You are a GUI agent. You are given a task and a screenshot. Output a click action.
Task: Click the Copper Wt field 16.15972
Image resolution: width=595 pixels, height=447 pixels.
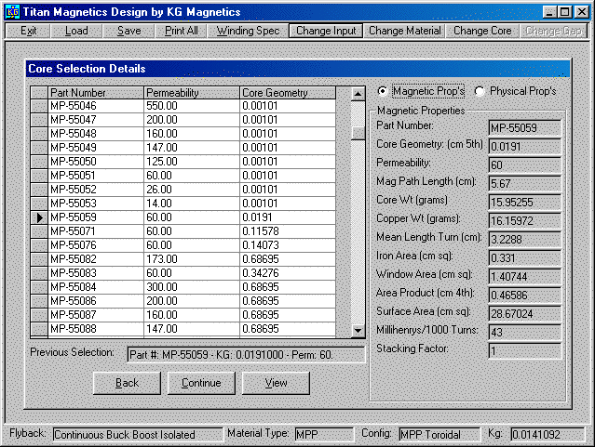pyautogui.click(x=525, y=221)
